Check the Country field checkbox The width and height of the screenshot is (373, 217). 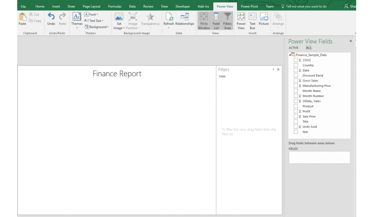[296, 65]
